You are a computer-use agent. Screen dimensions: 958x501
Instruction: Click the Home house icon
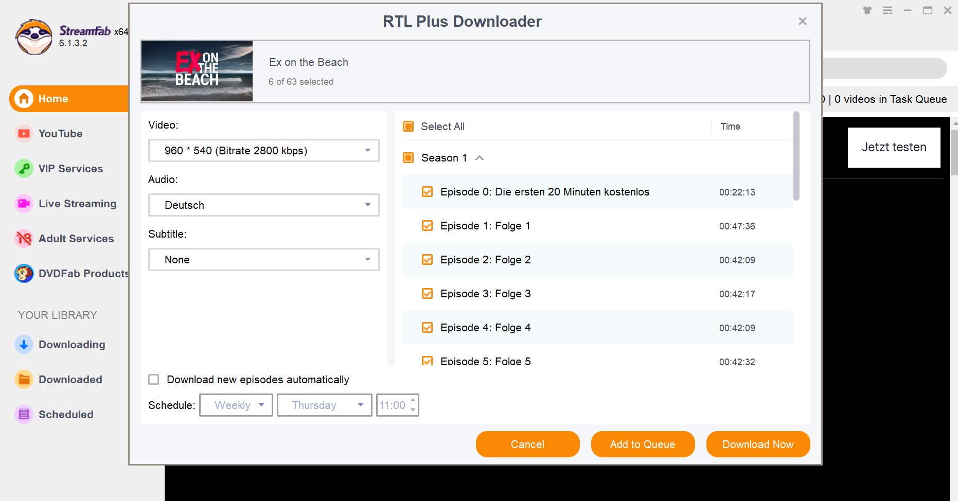click(x=24, y=99)
